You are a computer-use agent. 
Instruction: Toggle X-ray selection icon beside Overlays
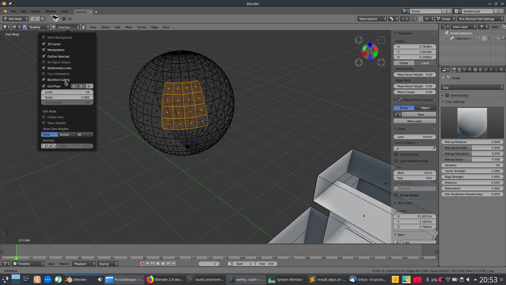coord(84,27)
